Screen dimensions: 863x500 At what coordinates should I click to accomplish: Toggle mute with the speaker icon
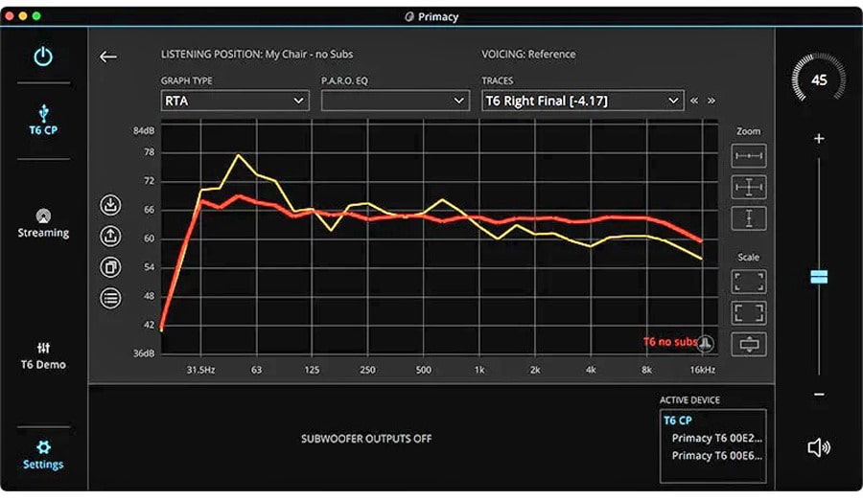819,447
